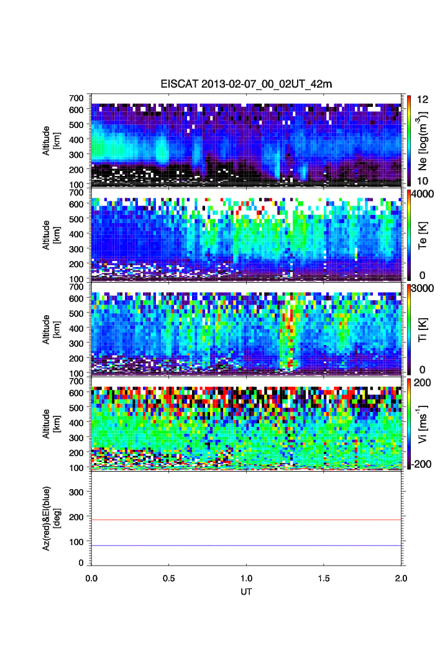
Task: Click the Altitude [km] label of Te panel
Action: pos(52,235)
